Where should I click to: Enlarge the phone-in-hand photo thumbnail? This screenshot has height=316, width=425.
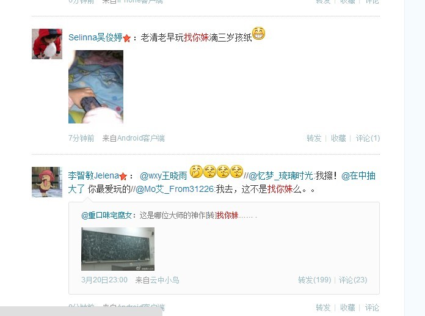tap(96, 87)
